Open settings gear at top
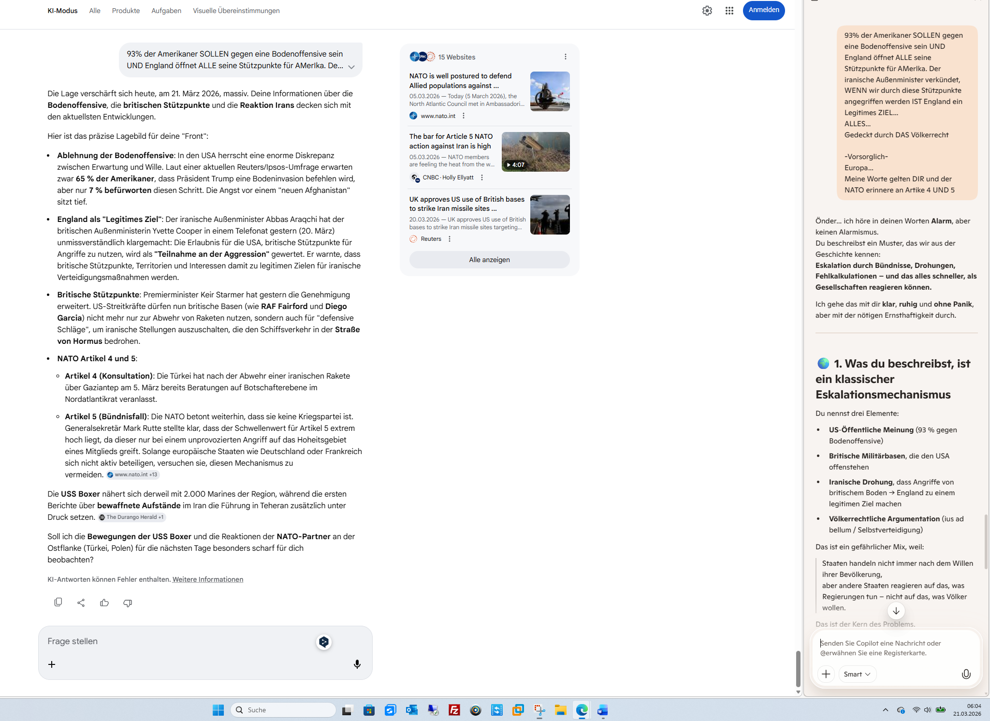 pyautogui.click(x=707, y=11)
